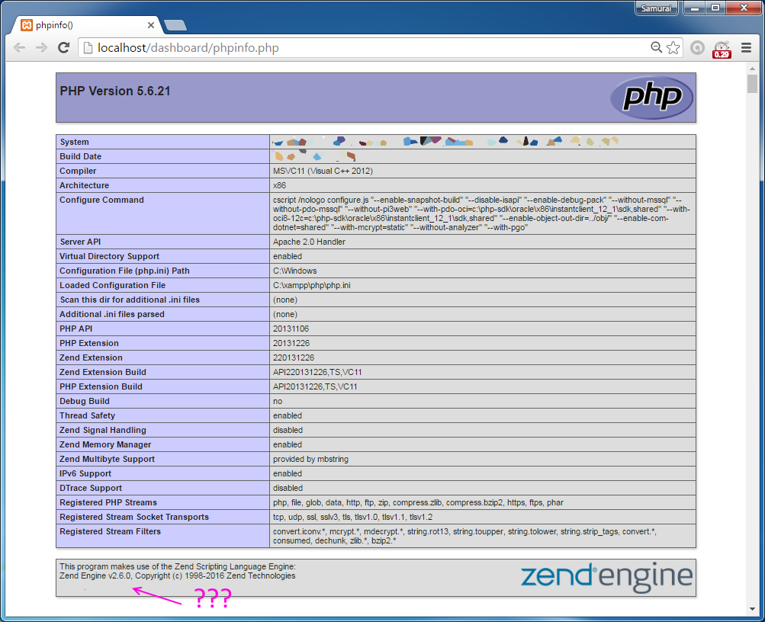Open the Chrome hamburger menu

(746, 48)
